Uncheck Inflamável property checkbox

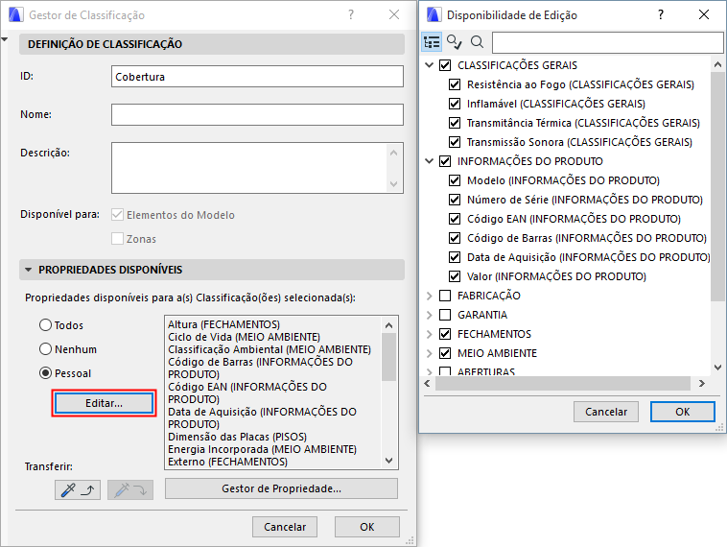tap(455, 104)
